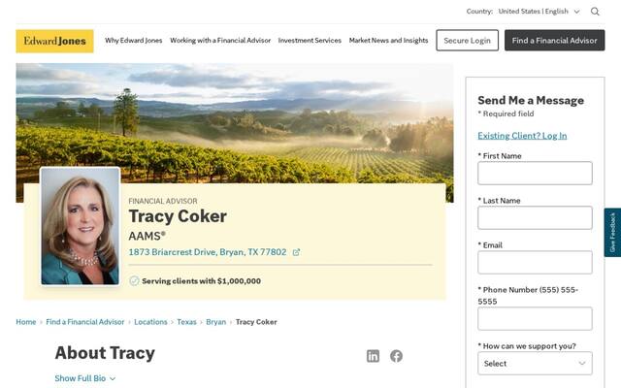Open Tracy's LinkedIn profile icon

point(373,356)
